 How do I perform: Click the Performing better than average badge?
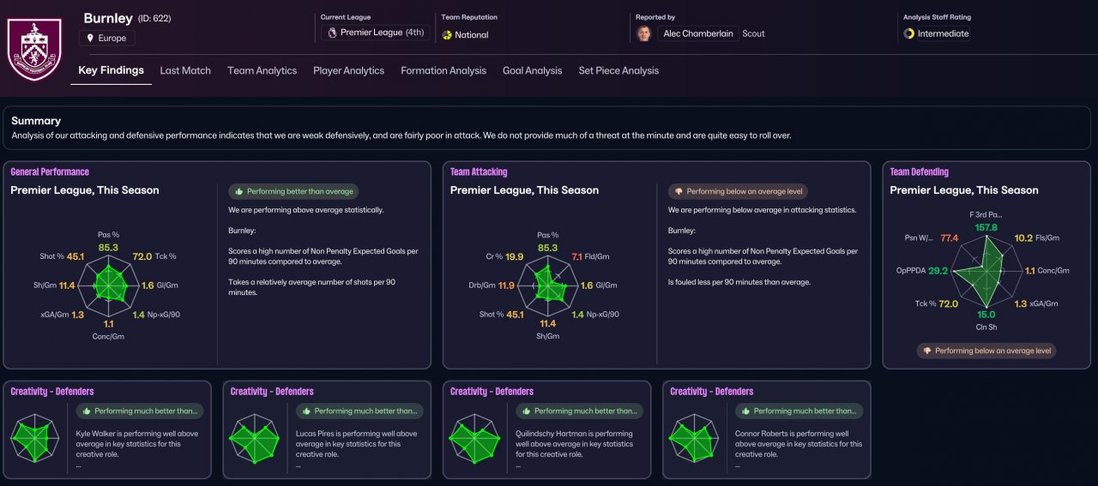(x=293, y=192)
